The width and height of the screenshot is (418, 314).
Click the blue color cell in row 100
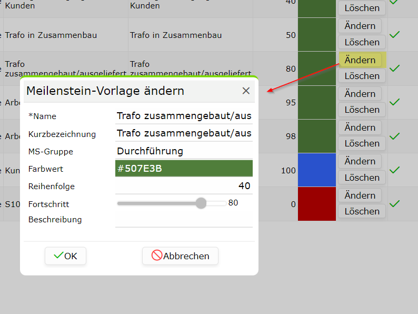317,170
